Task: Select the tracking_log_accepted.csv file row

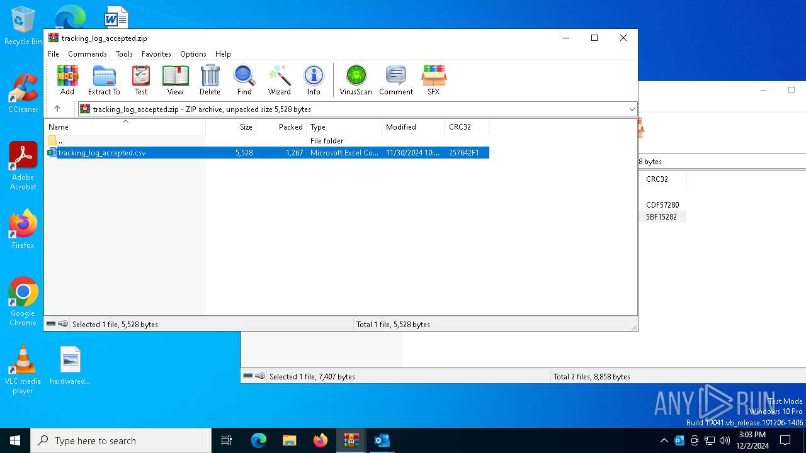Action: 267,153
